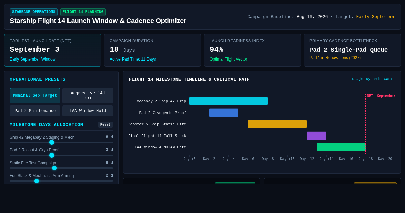Image resolution: width=405 pixels, height=213 pixels.
Task: Click the Day +0 axis label
Action: 189,159
